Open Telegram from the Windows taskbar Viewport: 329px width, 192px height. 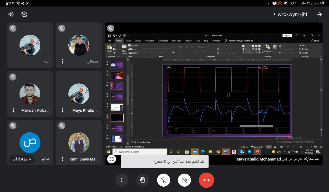tap(249, 152)
